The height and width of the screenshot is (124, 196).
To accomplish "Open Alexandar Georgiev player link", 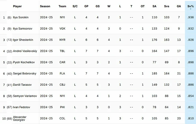I will pyautogui.click(x=20, y=118).
